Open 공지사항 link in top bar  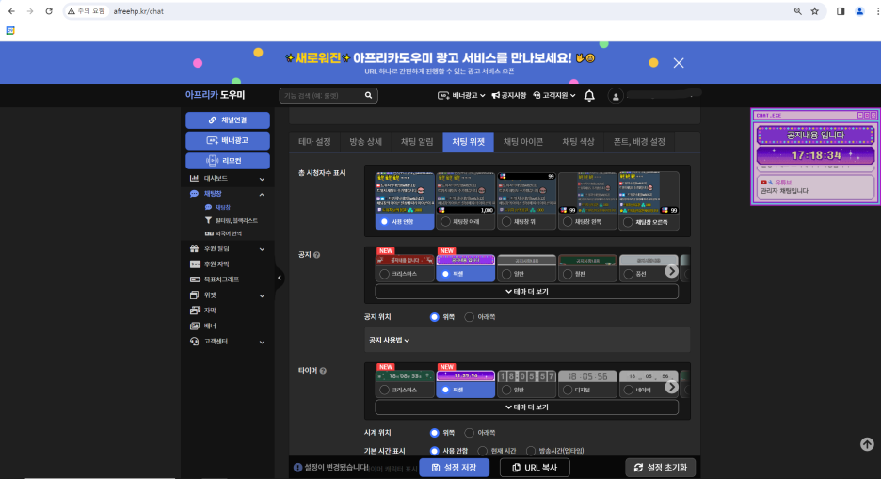(509, 95)
